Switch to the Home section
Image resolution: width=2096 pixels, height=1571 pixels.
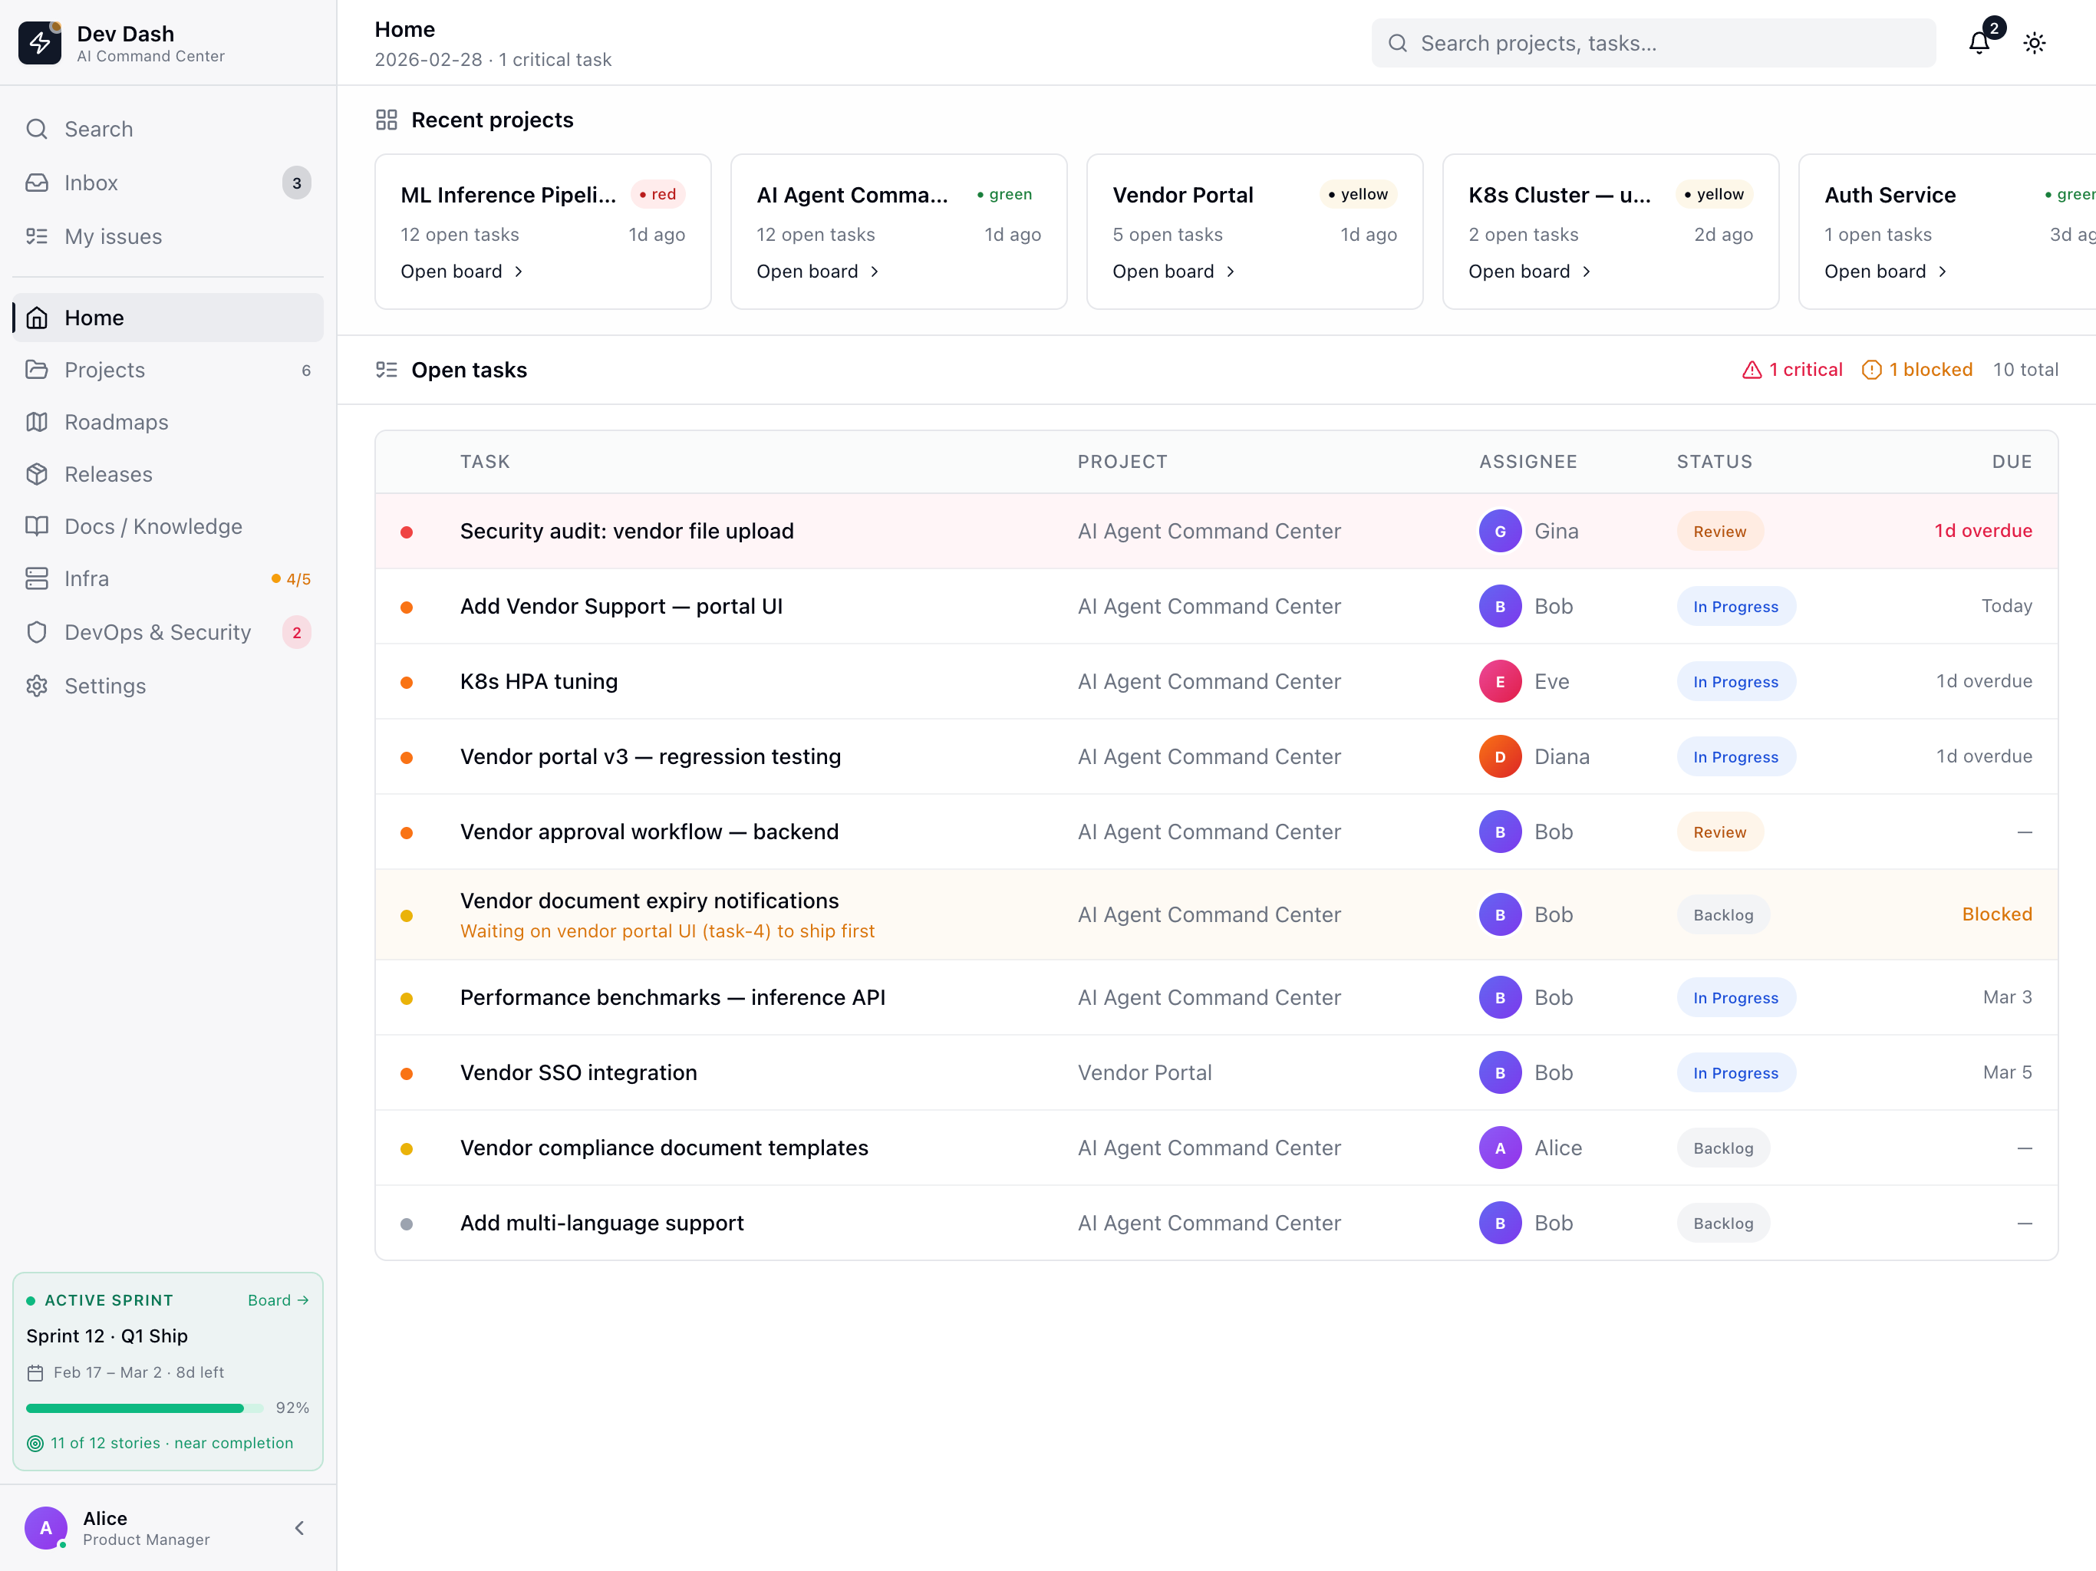coord(93,318)
